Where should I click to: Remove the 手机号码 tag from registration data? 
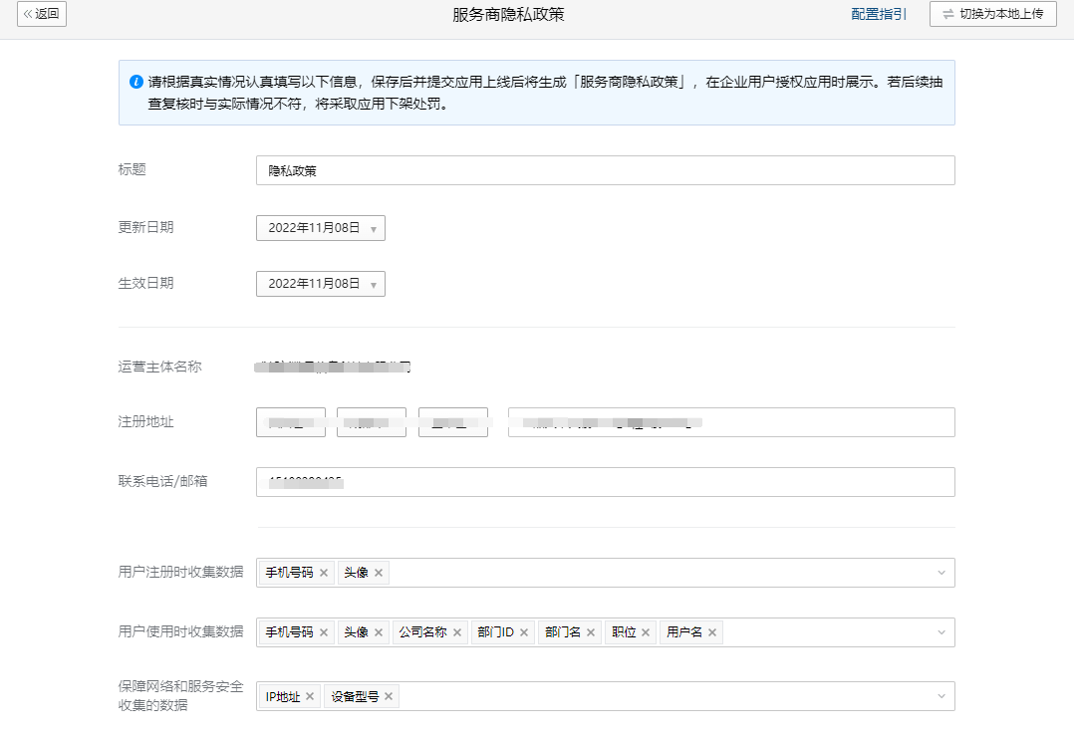(324, 573)
